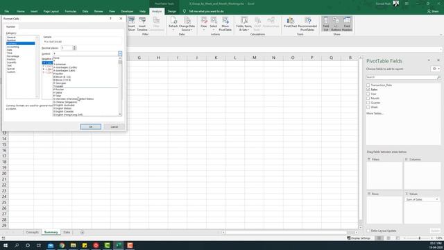Check the Quarter field checkbox

[368, 103]
